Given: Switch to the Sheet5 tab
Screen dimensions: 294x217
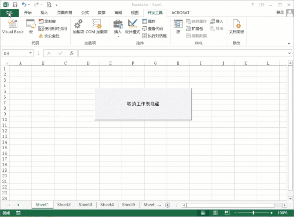Looking at the screenshot, I should click(x=129, y=205).
